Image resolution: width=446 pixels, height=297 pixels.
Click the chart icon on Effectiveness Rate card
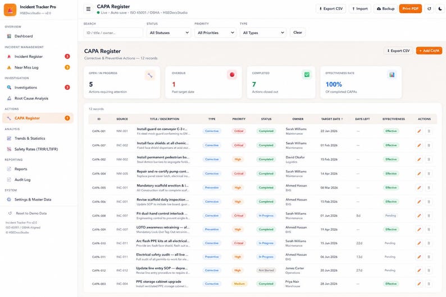click(392, 75)
